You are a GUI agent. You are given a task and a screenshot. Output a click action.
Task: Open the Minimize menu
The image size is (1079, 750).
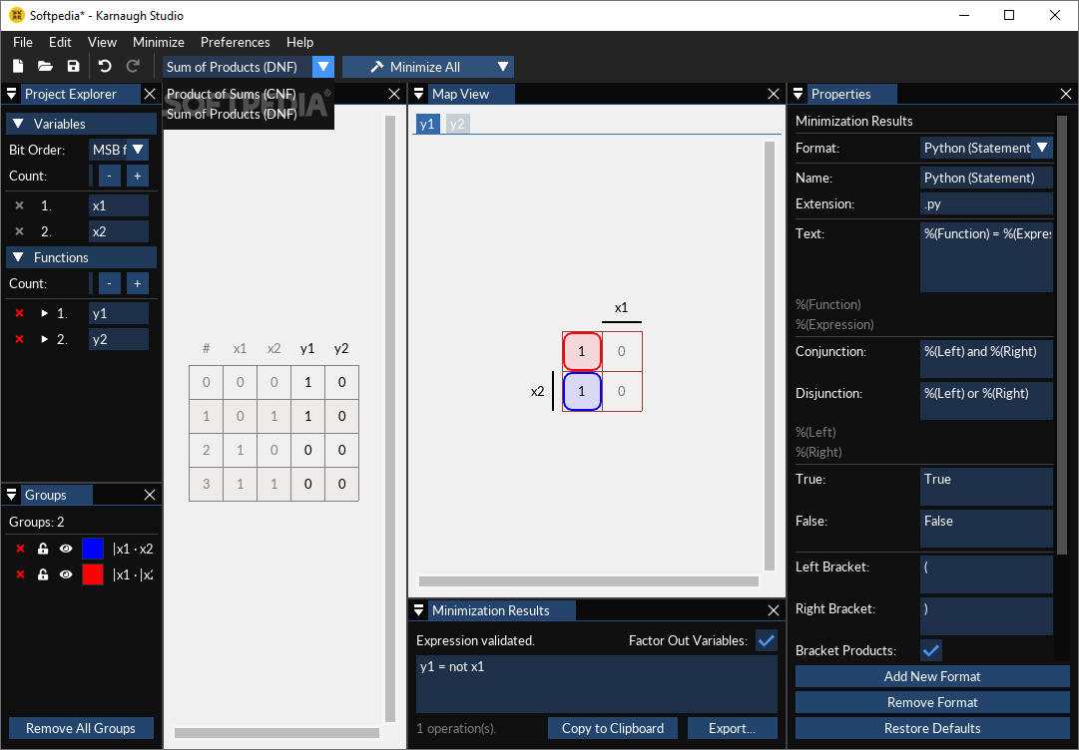[x=159, y=42]
